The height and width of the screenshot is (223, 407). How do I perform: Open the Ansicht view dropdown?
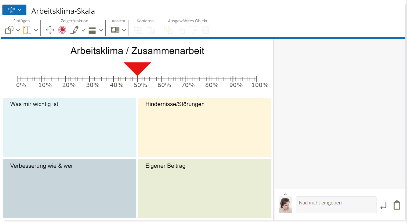click(x=124, y=30)
